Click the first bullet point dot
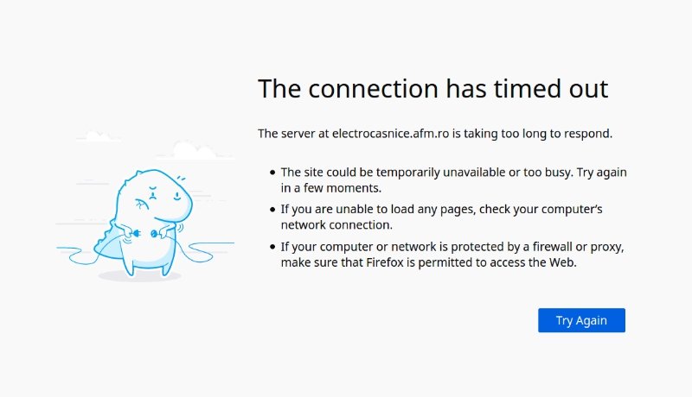This screenshot has width=692, height=397. [x=273, y=173]
